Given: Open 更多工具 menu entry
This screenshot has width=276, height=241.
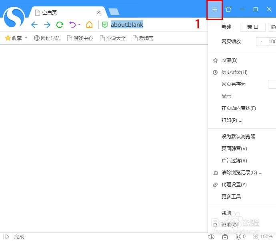Looking at the screenshot, I should click(242, 197).
